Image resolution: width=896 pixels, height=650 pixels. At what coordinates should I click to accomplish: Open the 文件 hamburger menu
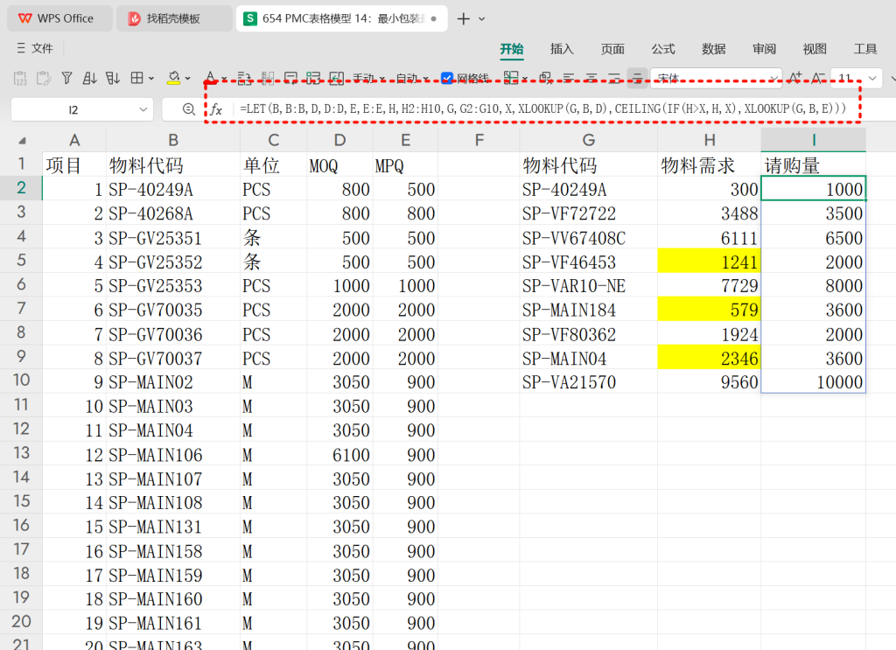pyautogui.click(x=35, y=48)
